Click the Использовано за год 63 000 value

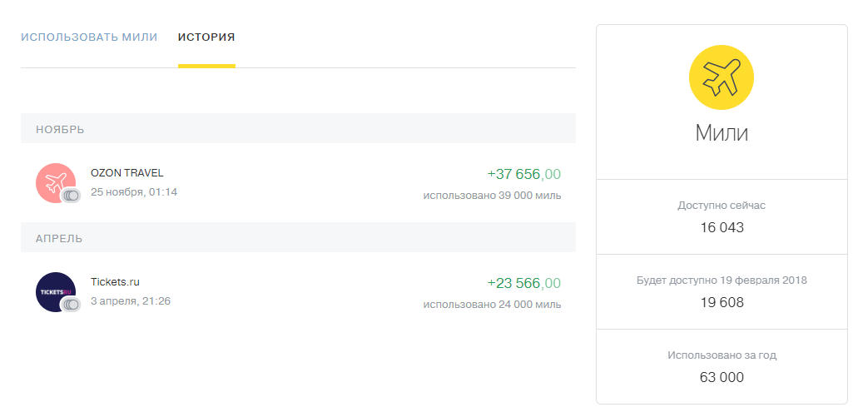pyautogui.click(x=722, y=378)
